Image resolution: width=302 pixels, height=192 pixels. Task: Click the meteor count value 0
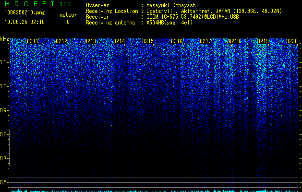[x=68, y=22]
